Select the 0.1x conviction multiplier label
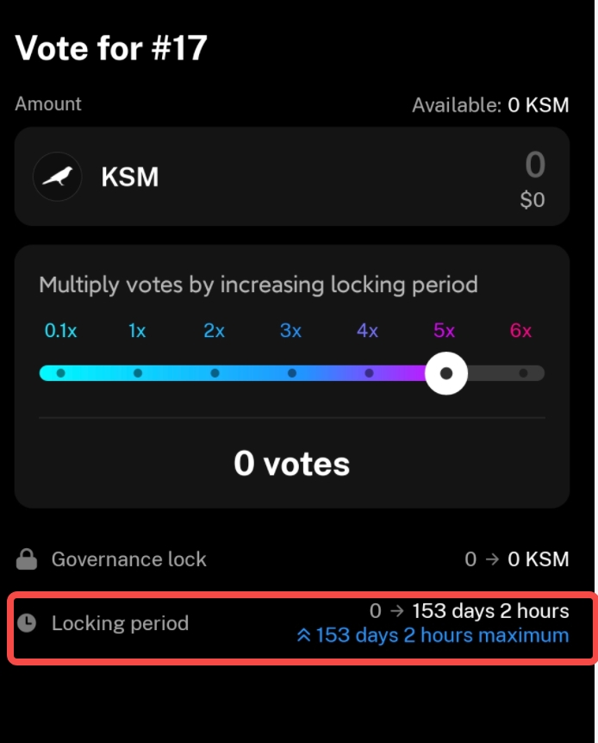This screenshot has width=598, height=743. tap(60, 330)
